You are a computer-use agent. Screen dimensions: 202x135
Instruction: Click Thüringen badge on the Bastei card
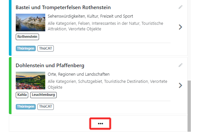click(x=26, y=48)
